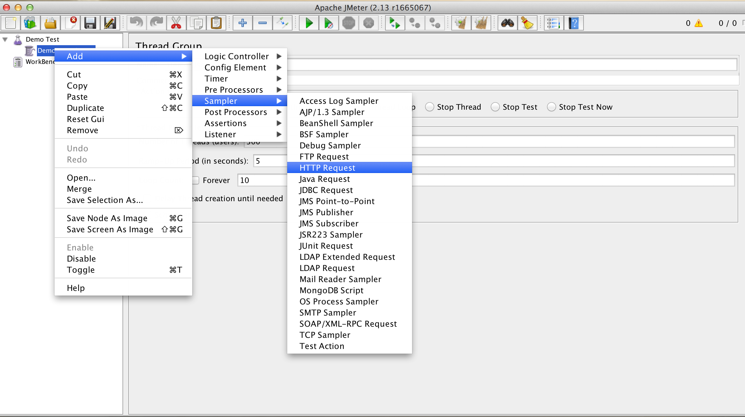Screen dimensions: 745x417
Task: Expand the Assertions submenu
Action: (239, 123)
